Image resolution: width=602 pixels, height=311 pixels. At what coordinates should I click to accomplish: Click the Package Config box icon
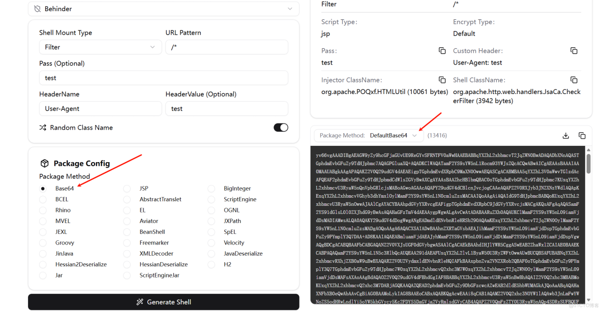(45, 164)
